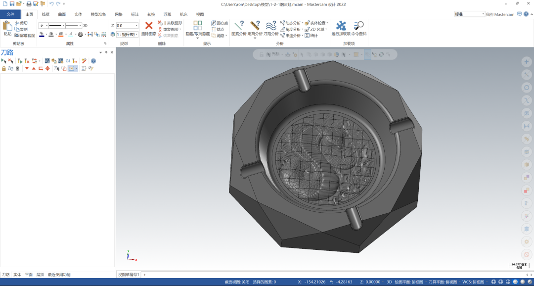Click the 屏幕截图 screenshot camera button
The width and height of the screenshot is (534, 286).
pyautogui.click(x=25, y=35)
